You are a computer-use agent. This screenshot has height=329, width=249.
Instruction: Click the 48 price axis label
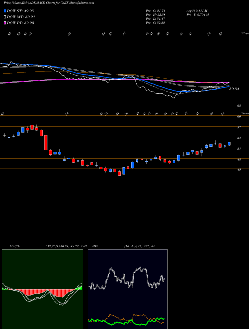point(239,159)
